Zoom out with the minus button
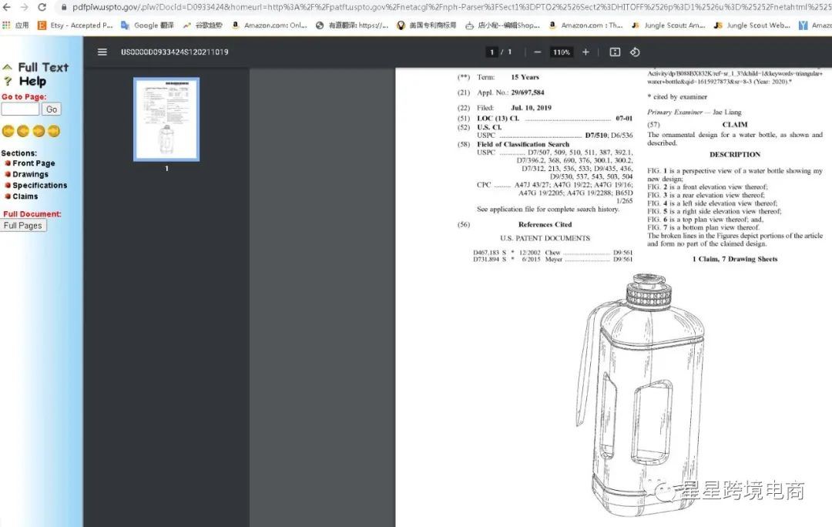832x527 pixels. (x=537, y=52)
